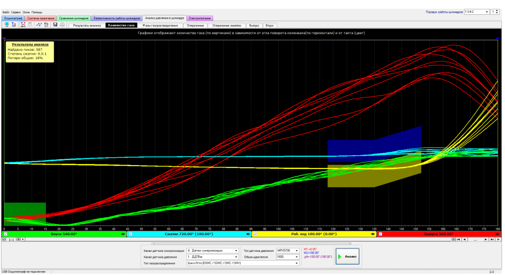Toggle the Выпуск 360.00° stroke checkbox
Screen dimensions: 505x275
(380, 234)
